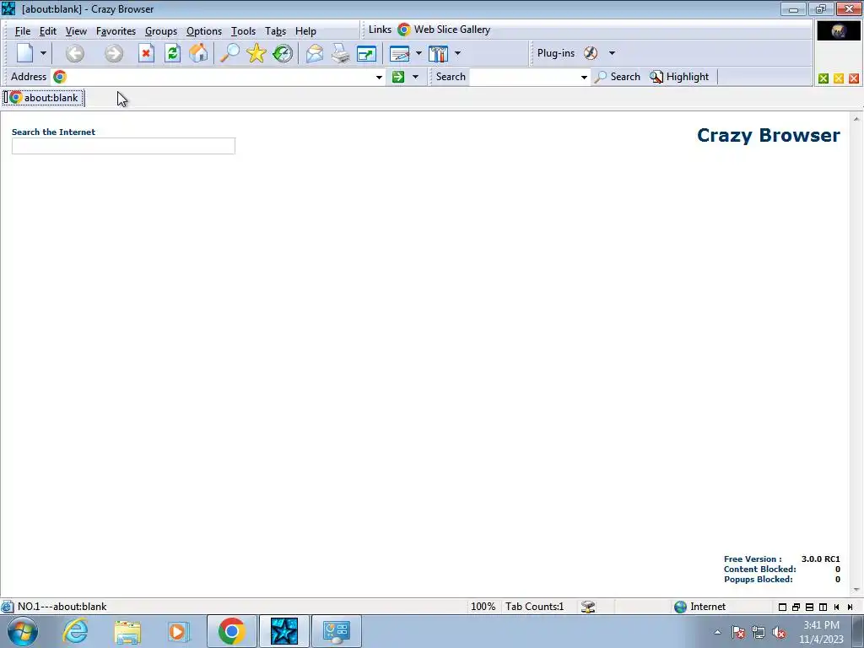Click the Print icon
The image size is (864, 648).
341,53
